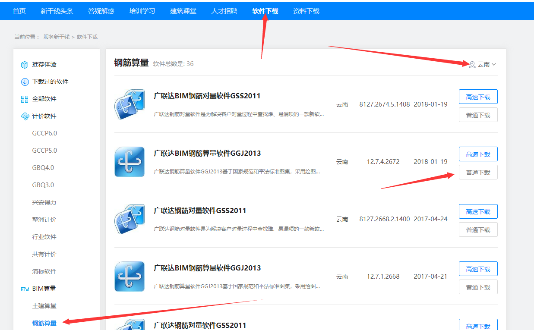
Task: Click date 2017-04-24
Action: (x=430, y=219)
